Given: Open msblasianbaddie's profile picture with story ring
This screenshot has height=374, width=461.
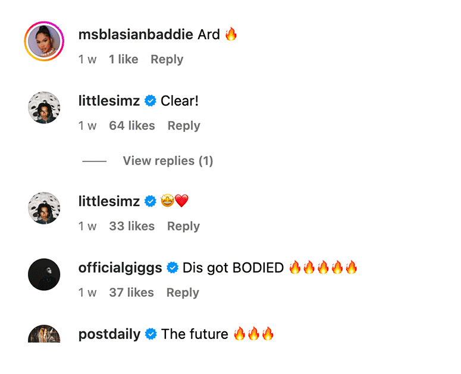Looking at the screenshot, I should (44, 42).
